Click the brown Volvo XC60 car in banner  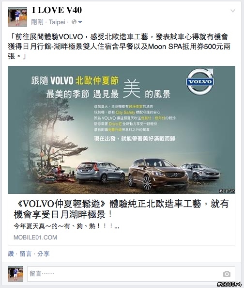pos(158,174)
